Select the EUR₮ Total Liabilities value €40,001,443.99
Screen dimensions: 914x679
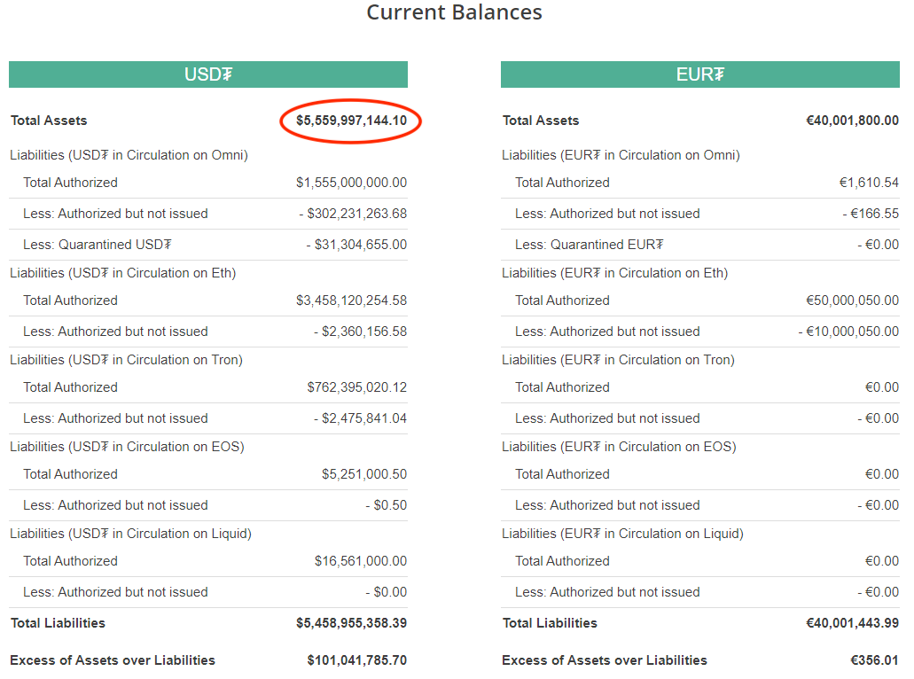[x=852, y=623]
